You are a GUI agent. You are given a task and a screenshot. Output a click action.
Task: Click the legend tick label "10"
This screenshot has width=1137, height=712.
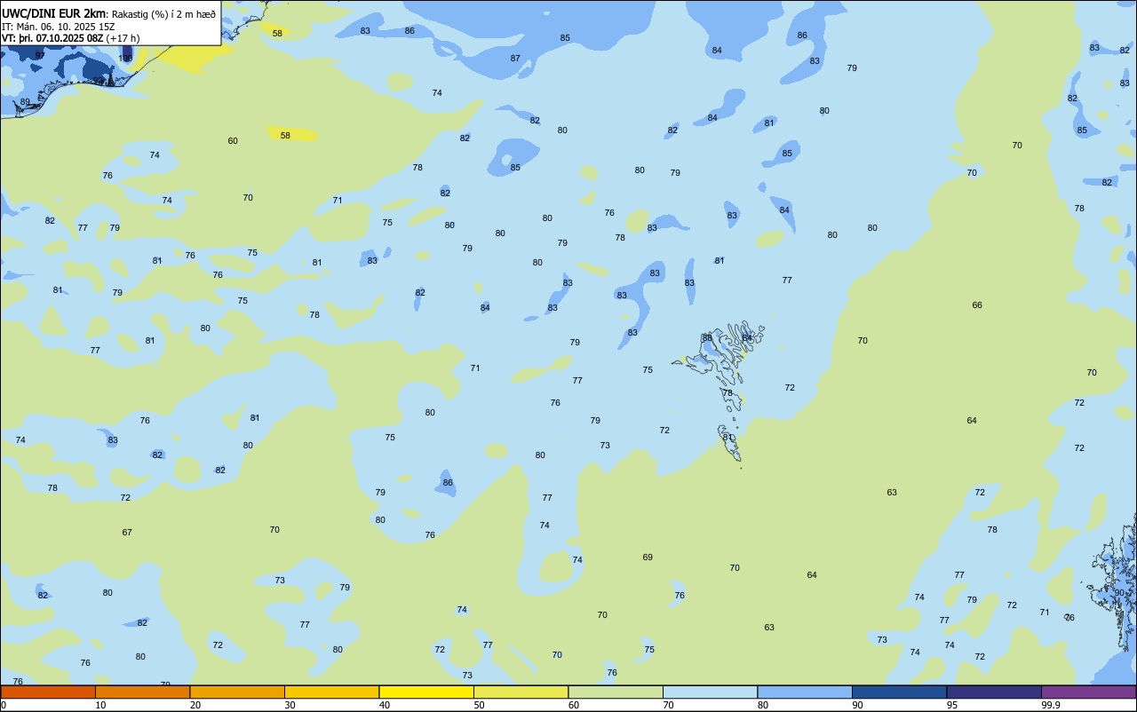point(100,705)
